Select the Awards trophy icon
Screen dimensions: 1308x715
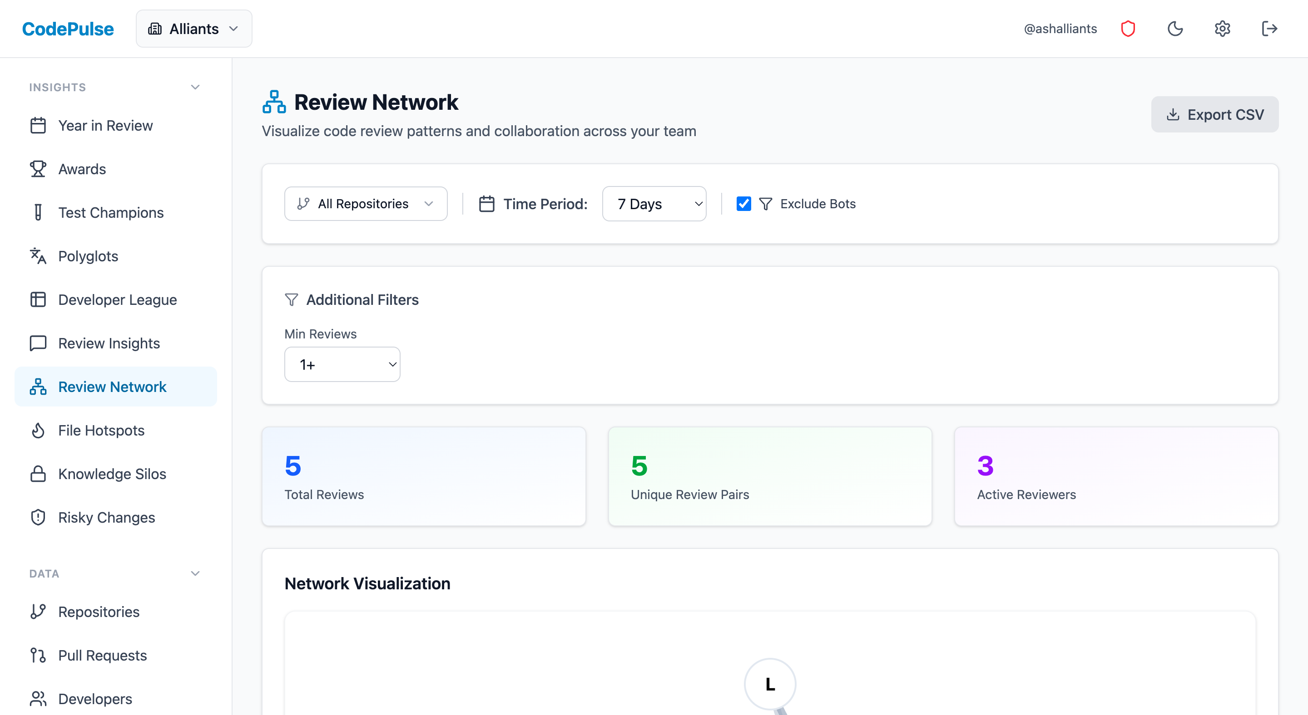pyautogui.click(x=38, y=169)
